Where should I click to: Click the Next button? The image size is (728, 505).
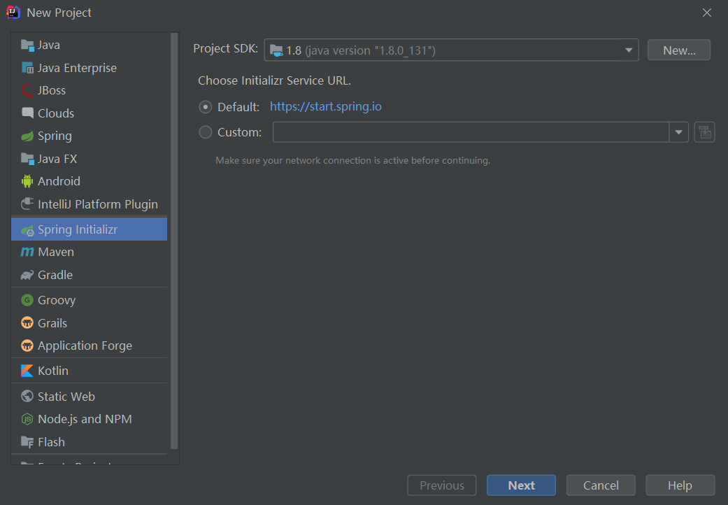coord(521,485)
